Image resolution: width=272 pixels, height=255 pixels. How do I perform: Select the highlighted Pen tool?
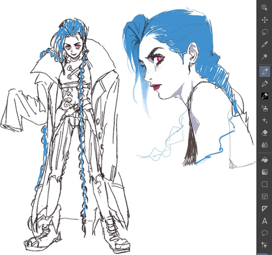click(264, 71)
